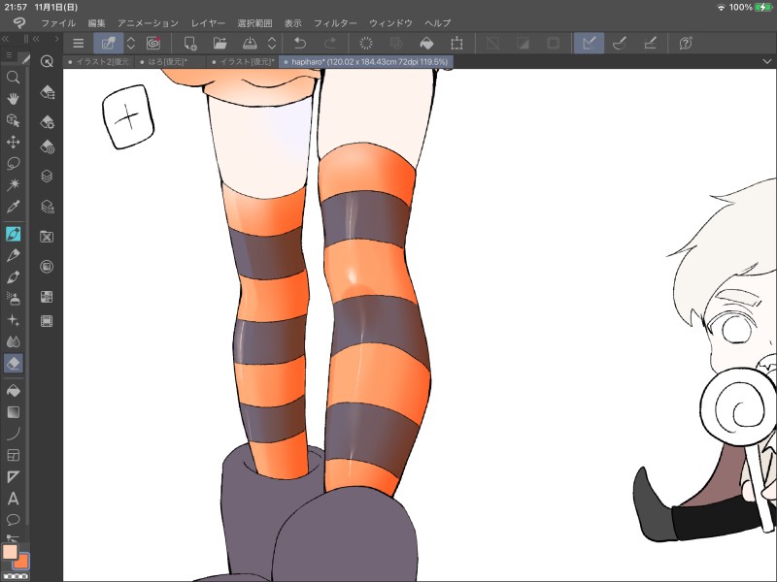Image resolution: width=777 pixels, height=582 pixels.
Task: Select the Auto select magic wand tool
Action: [14, 185]
